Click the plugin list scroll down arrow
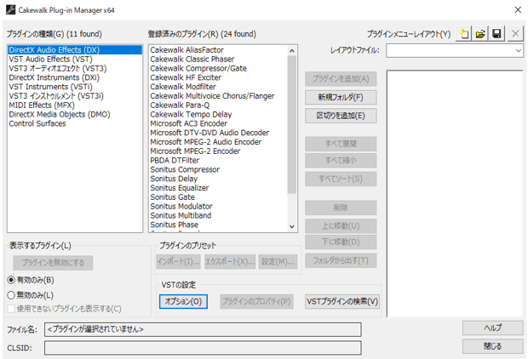The image size is (528, 359). (x=291, y=226)
